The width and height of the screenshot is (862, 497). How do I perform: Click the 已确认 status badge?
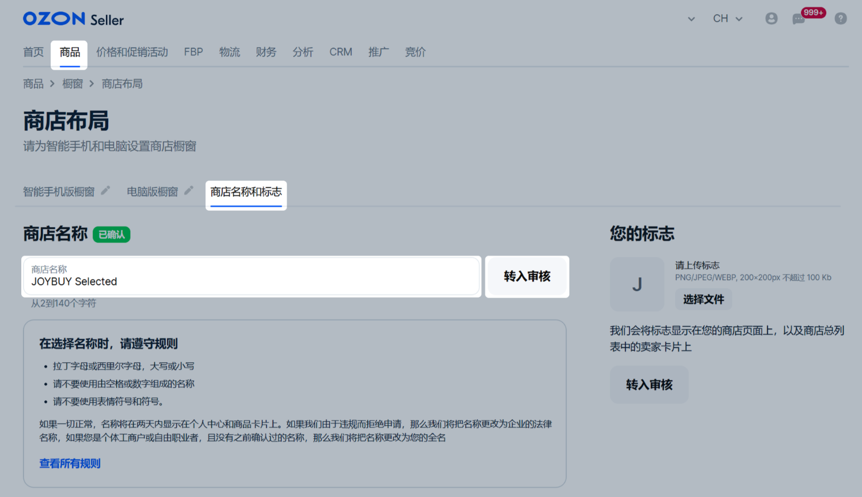point(112,235)
